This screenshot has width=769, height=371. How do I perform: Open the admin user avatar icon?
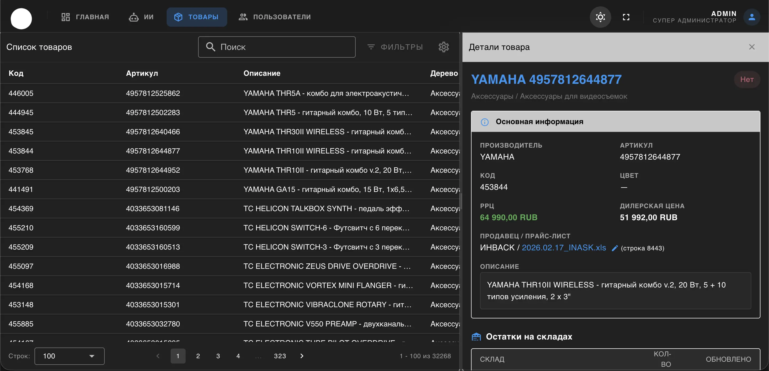coord(751,17)
